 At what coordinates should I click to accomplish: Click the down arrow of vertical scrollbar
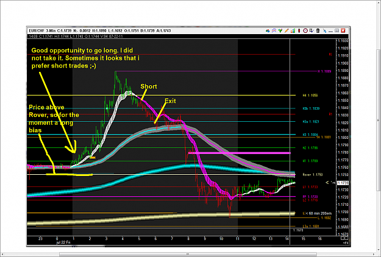pyautogui.click(x=379, y=250)
